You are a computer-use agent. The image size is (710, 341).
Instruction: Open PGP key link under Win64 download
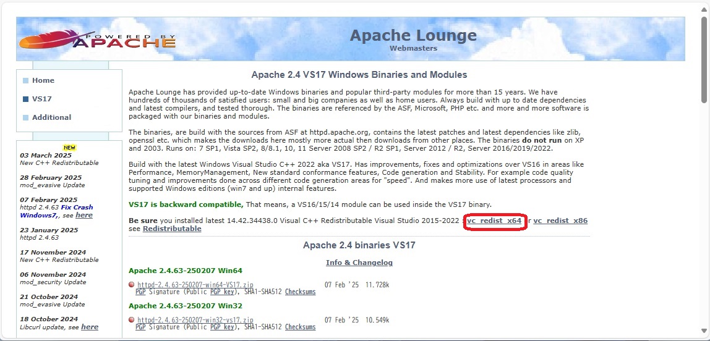223,292
